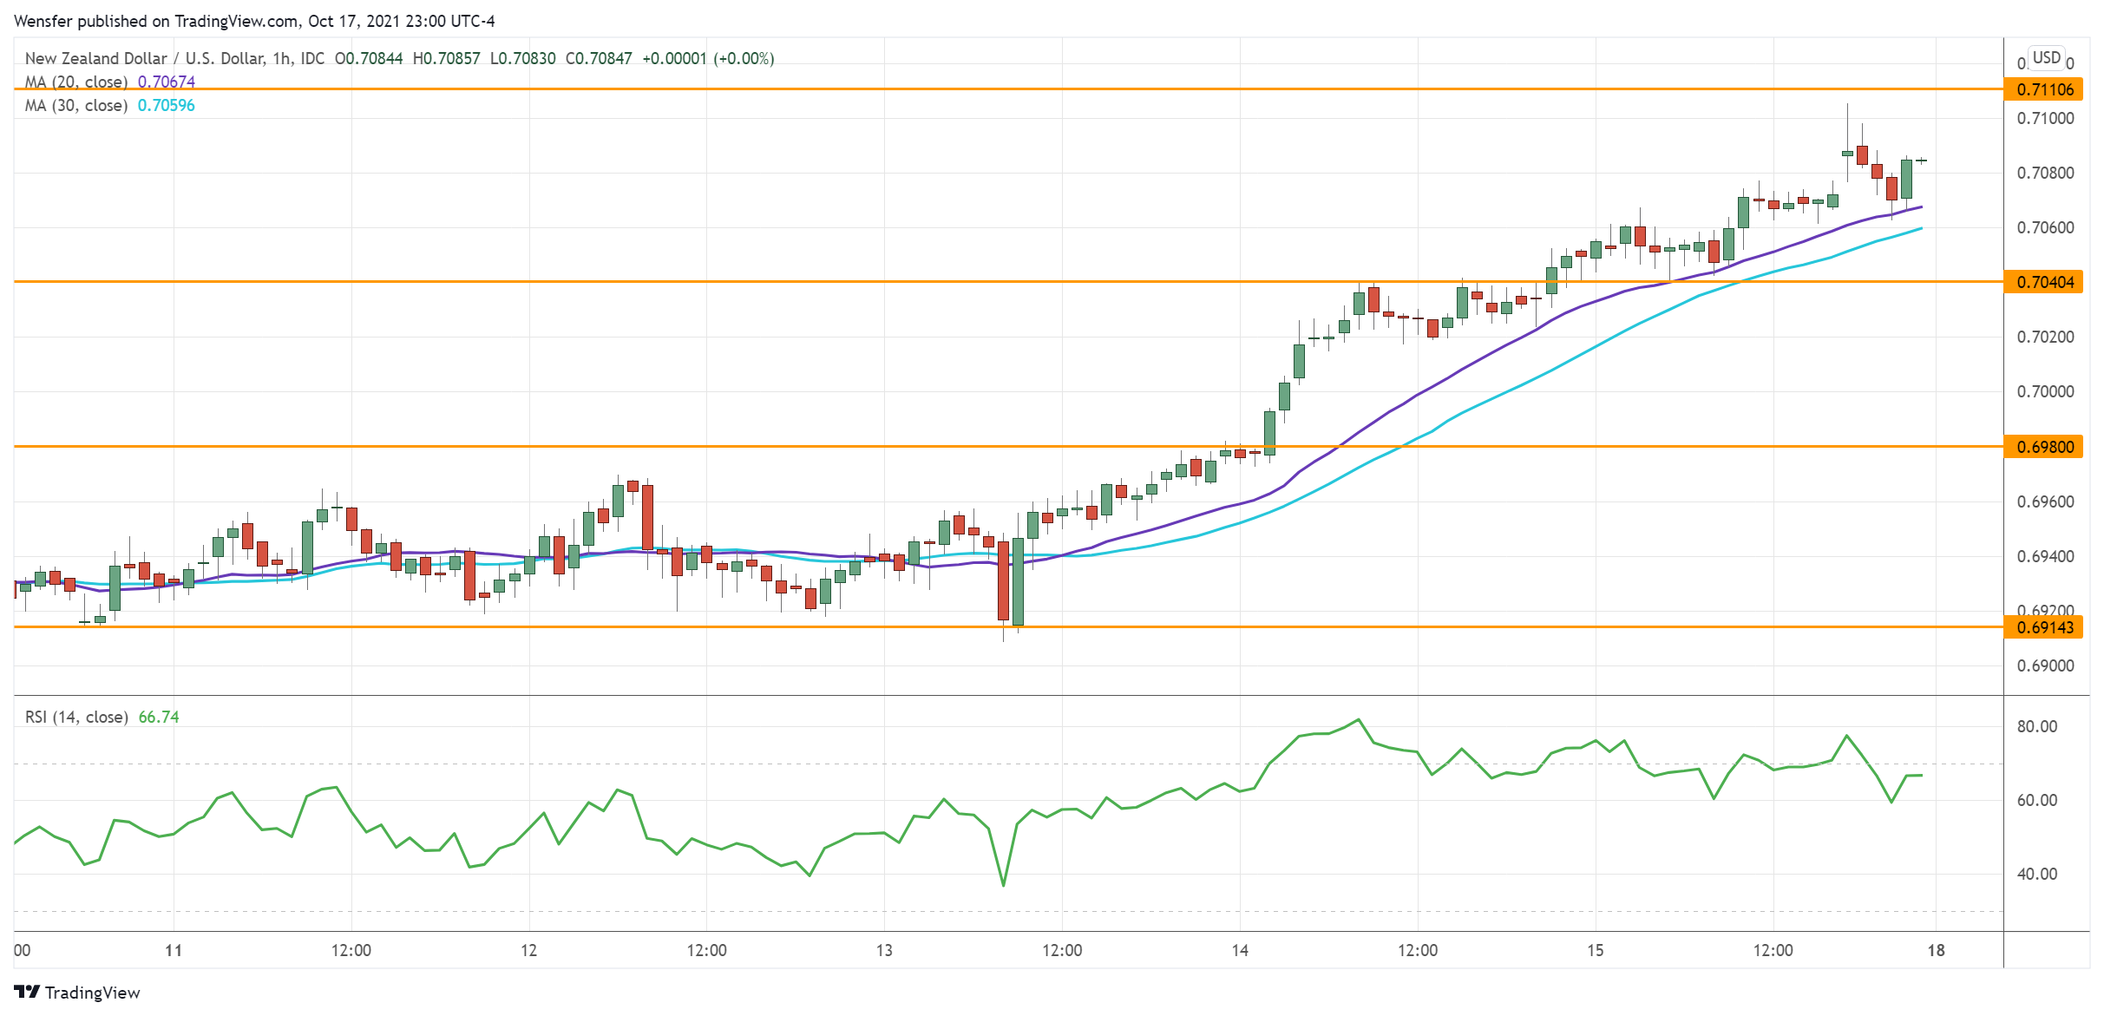Image resolution: width=2104 pixels, height=1016 pixels.
Task: Click the 0.70404 orange price label
Action: [2043, 282]
